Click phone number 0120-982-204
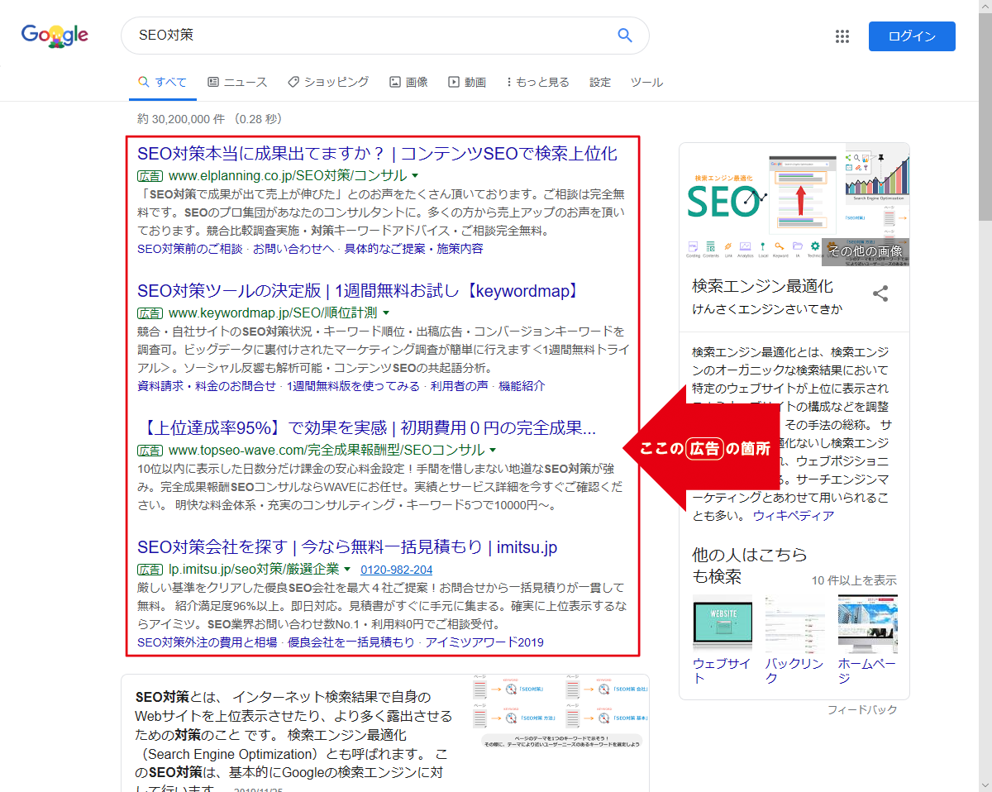The height and width of the screenshot is (792, 992). [397, 570]
